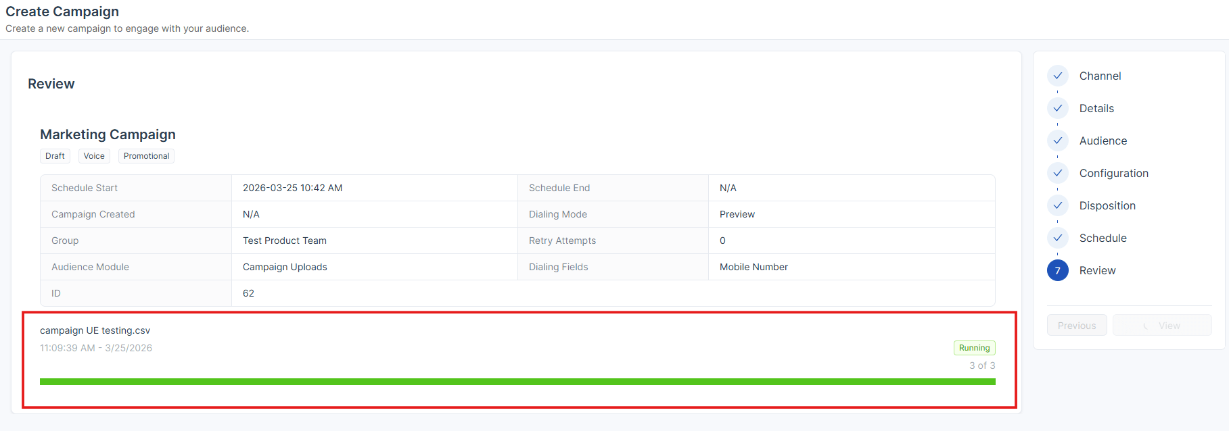The height and width of the screenshot is (431, 1229).
Task: Click the Details step checkmark icon
Action: click(1057, 108)
